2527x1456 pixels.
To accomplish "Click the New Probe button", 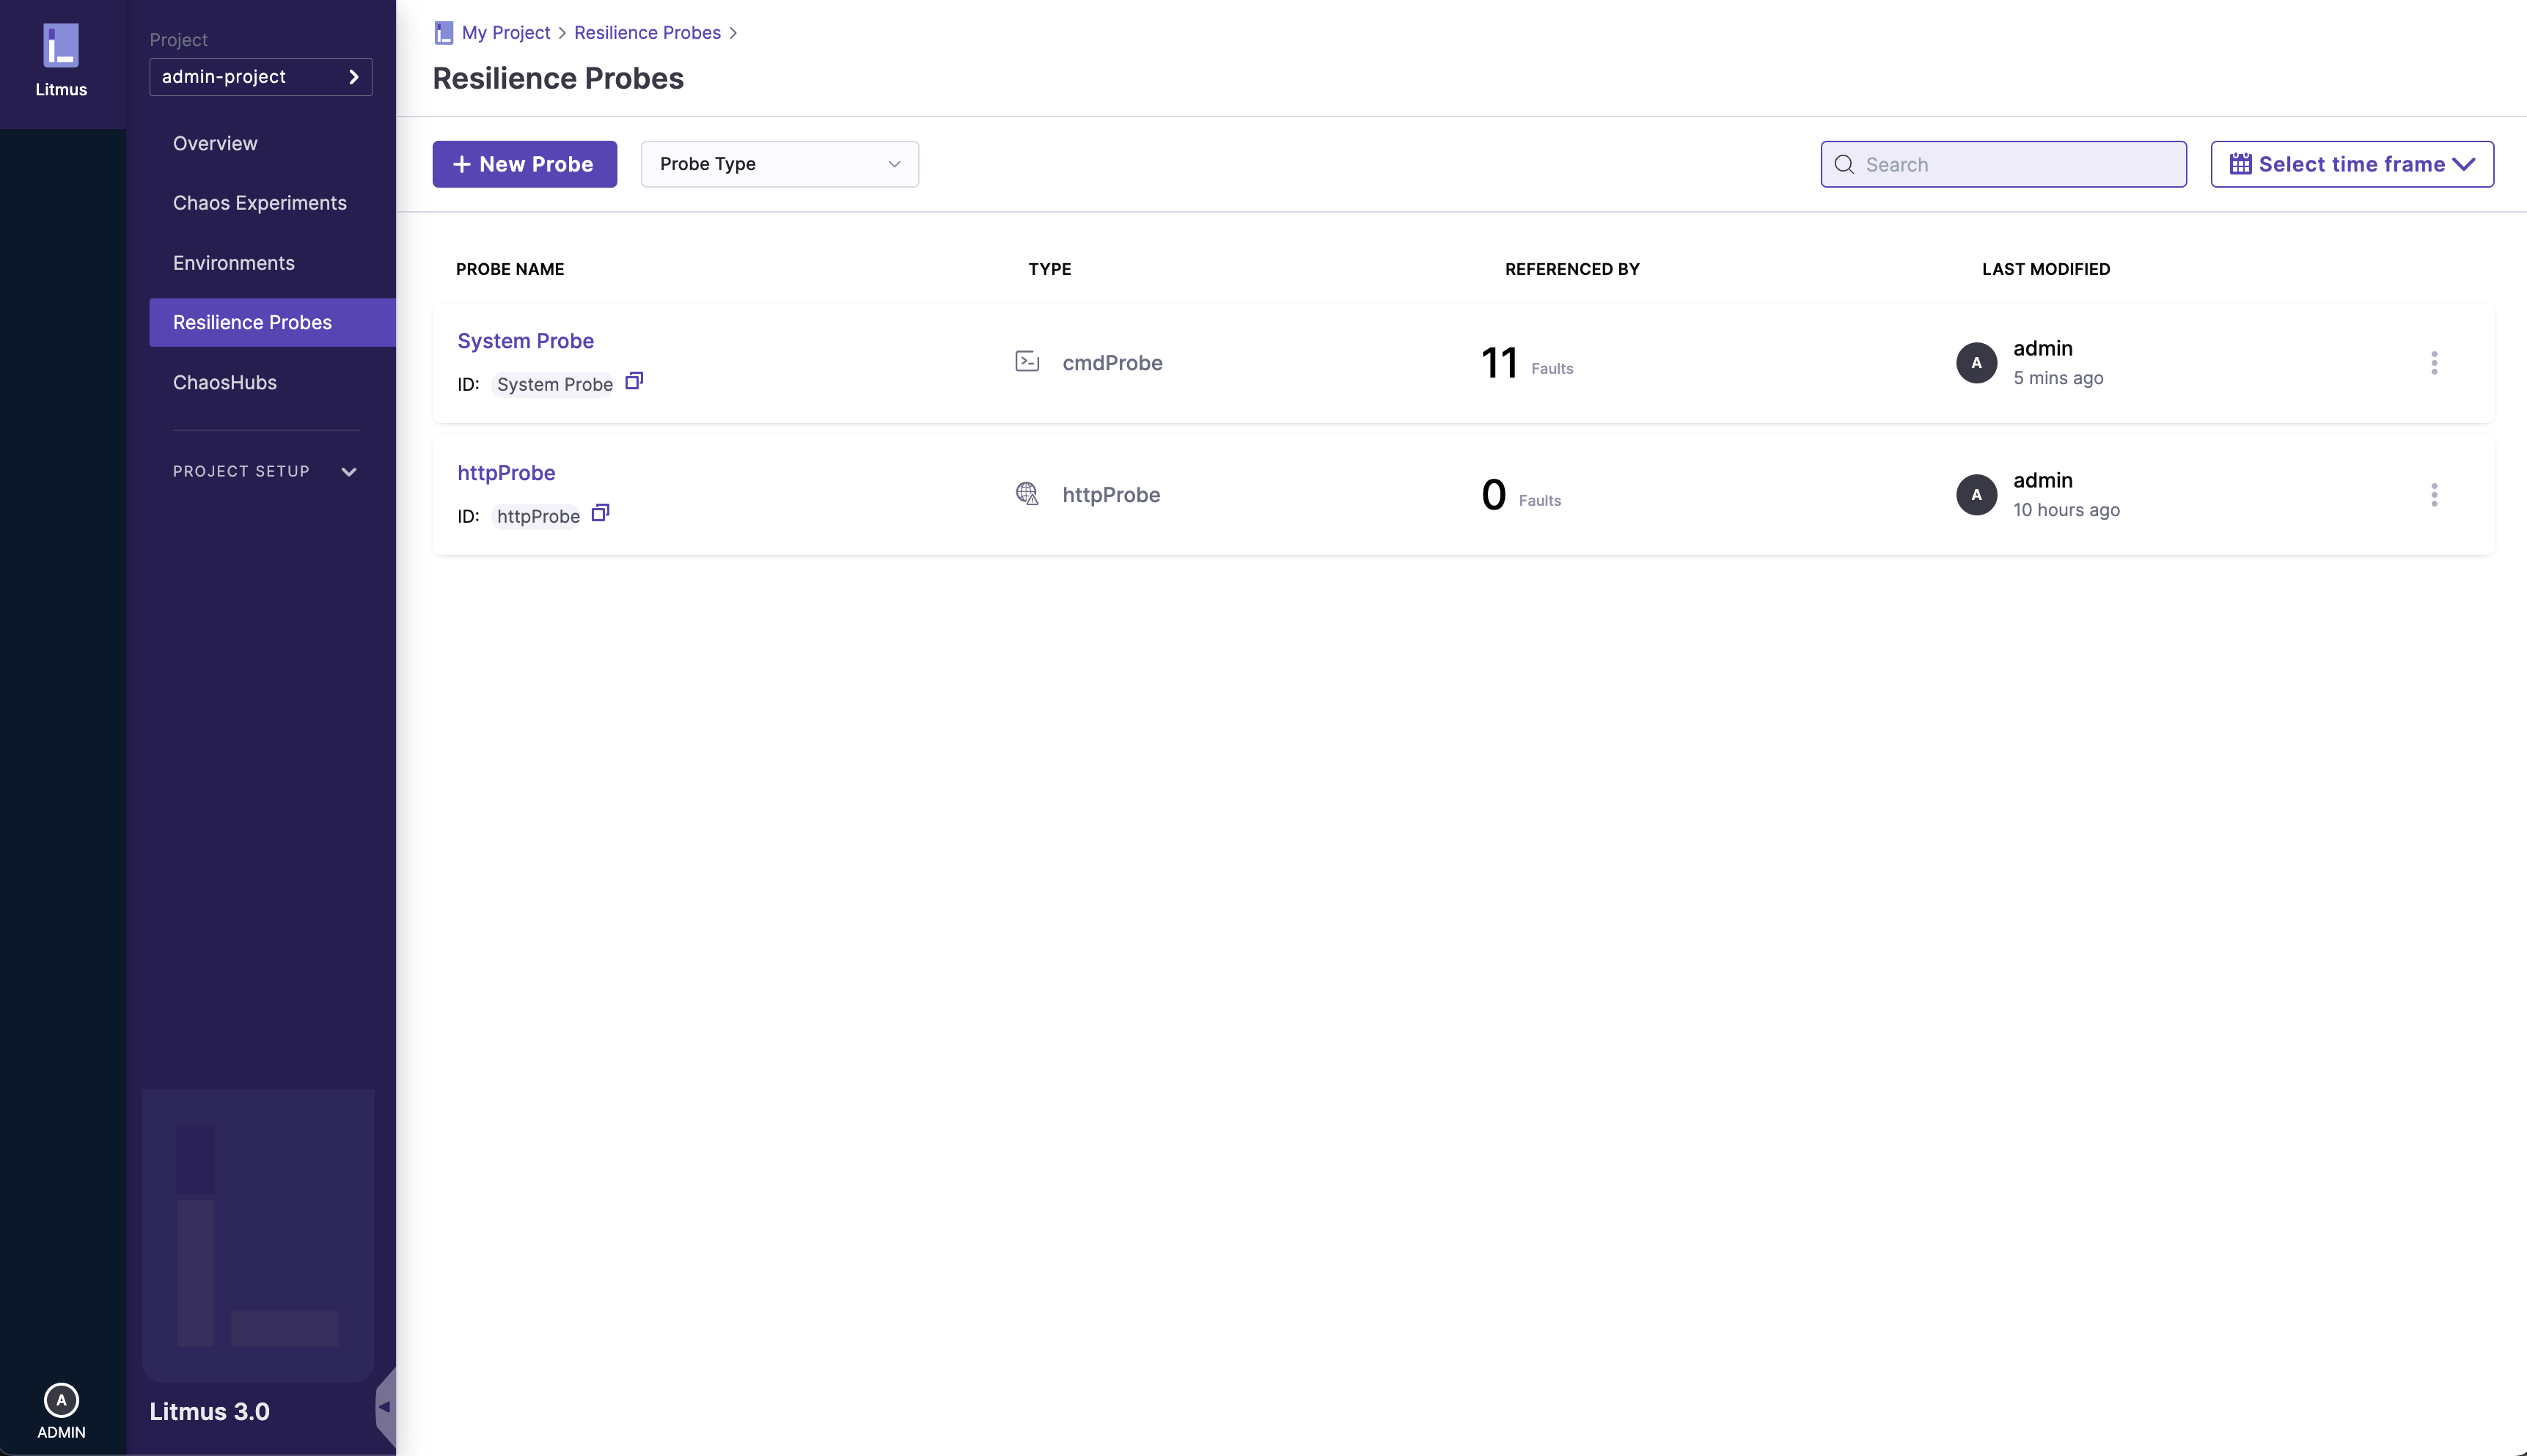I will click(x=524, y=164).
